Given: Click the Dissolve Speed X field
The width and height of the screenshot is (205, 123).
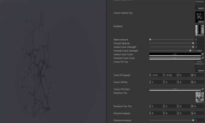Looking at the screenshot, I should 157,113.
